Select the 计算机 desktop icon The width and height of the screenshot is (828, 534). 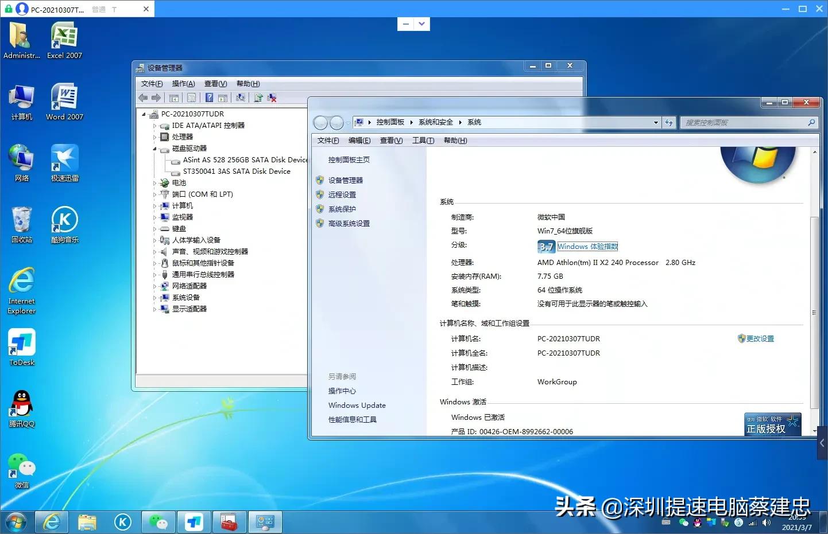22,102
